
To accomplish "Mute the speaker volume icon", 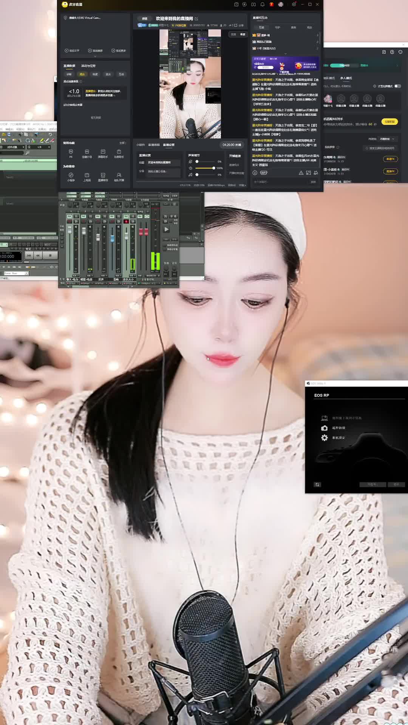I will click(190, 168).
